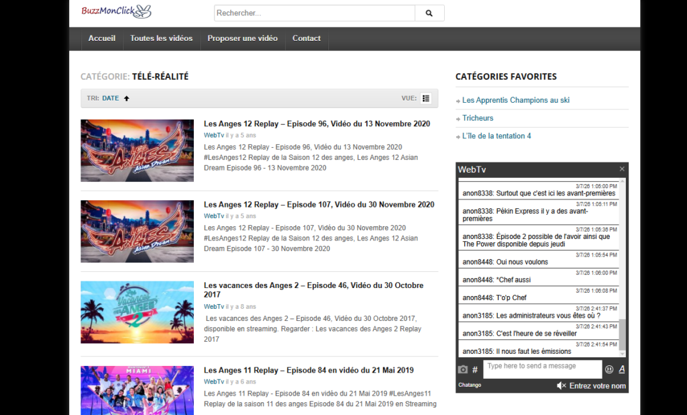The height and width of the screenshot is (415, 687).
Task: Click the magnifier search button
Action: tap(429, 13)
